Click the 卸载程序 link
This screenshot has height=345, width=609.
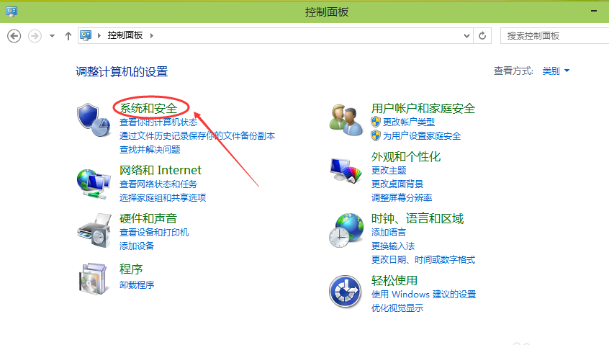point(137,284)
